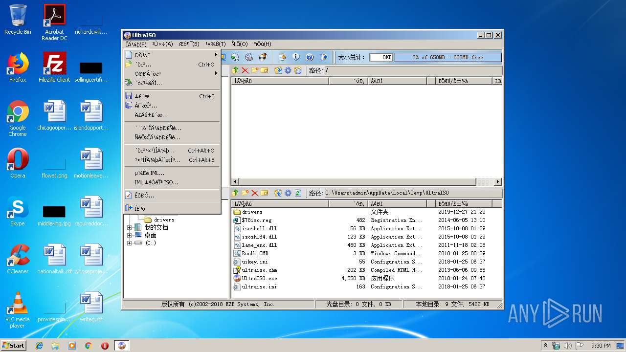The width and height of the screenshot is (626, 352).
Task: Open the (H) help menu in menu bar
Action: [262, 44]
